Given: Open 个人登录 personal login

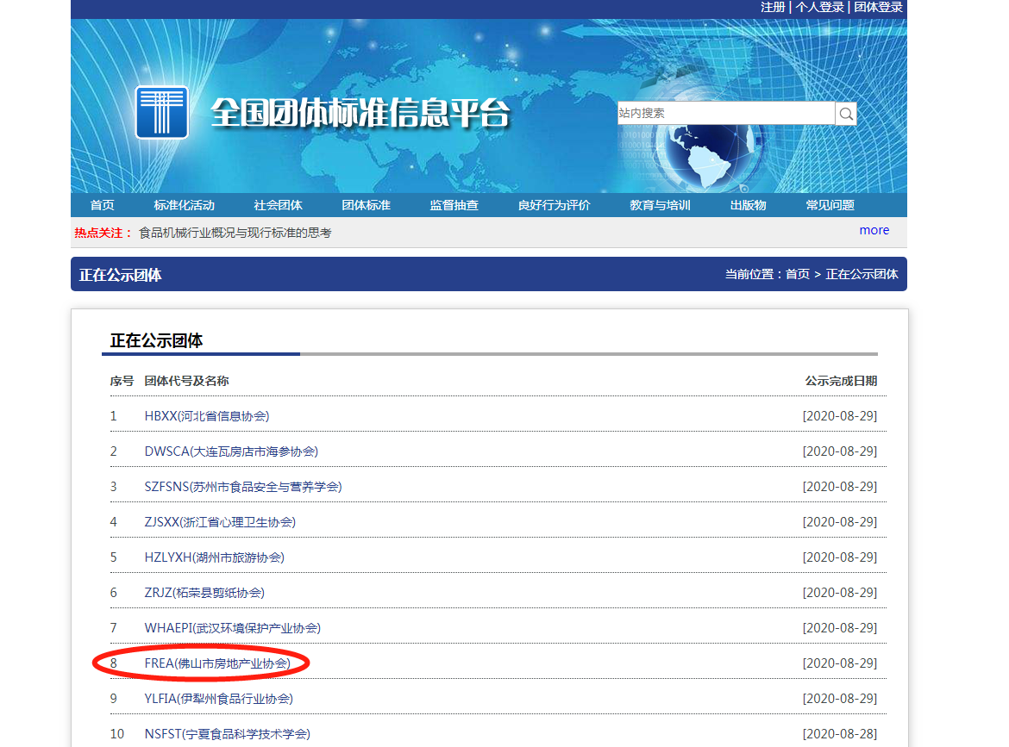Looking at the screenshot, I should click(x=819, y=7).
